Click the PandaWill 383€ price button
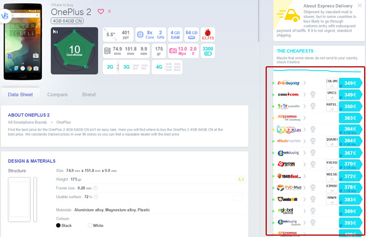 coord(350,199)
